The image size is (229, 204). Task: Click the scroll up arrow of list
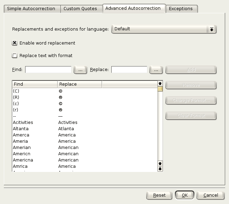pyautogui.click(x=160, y=84)
